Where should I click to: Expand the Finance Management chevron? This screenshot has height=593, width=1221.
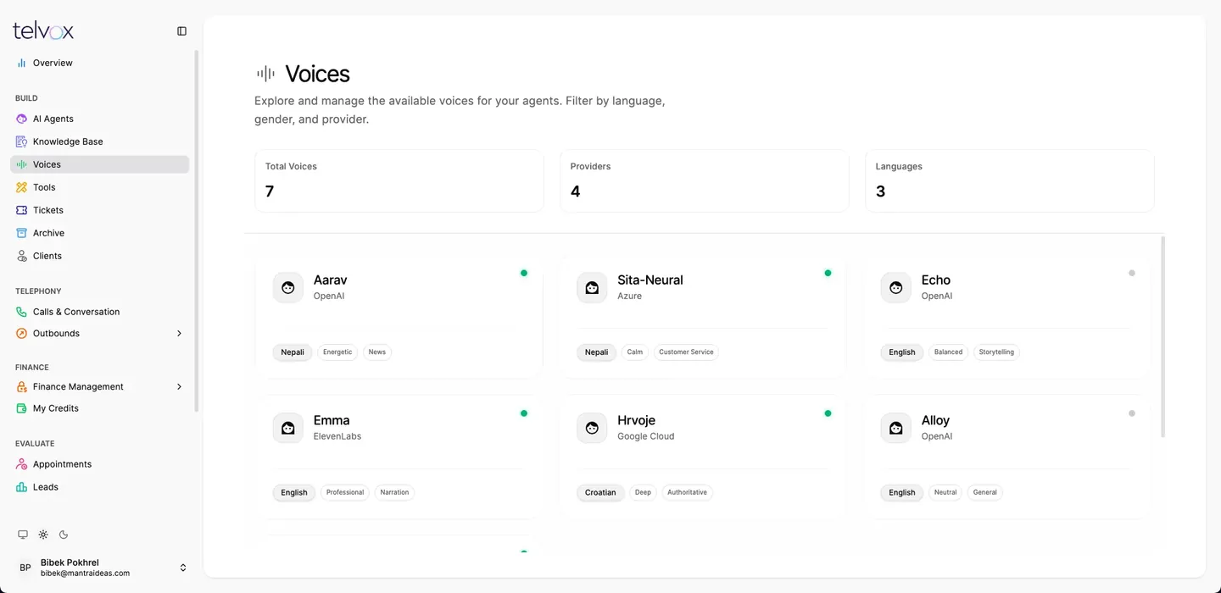point(179,386)
